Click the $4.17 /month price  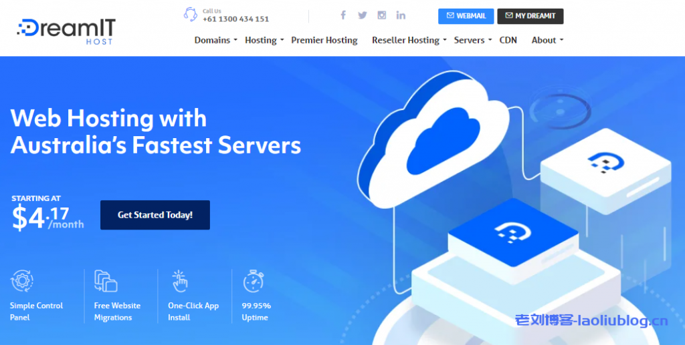47,218
